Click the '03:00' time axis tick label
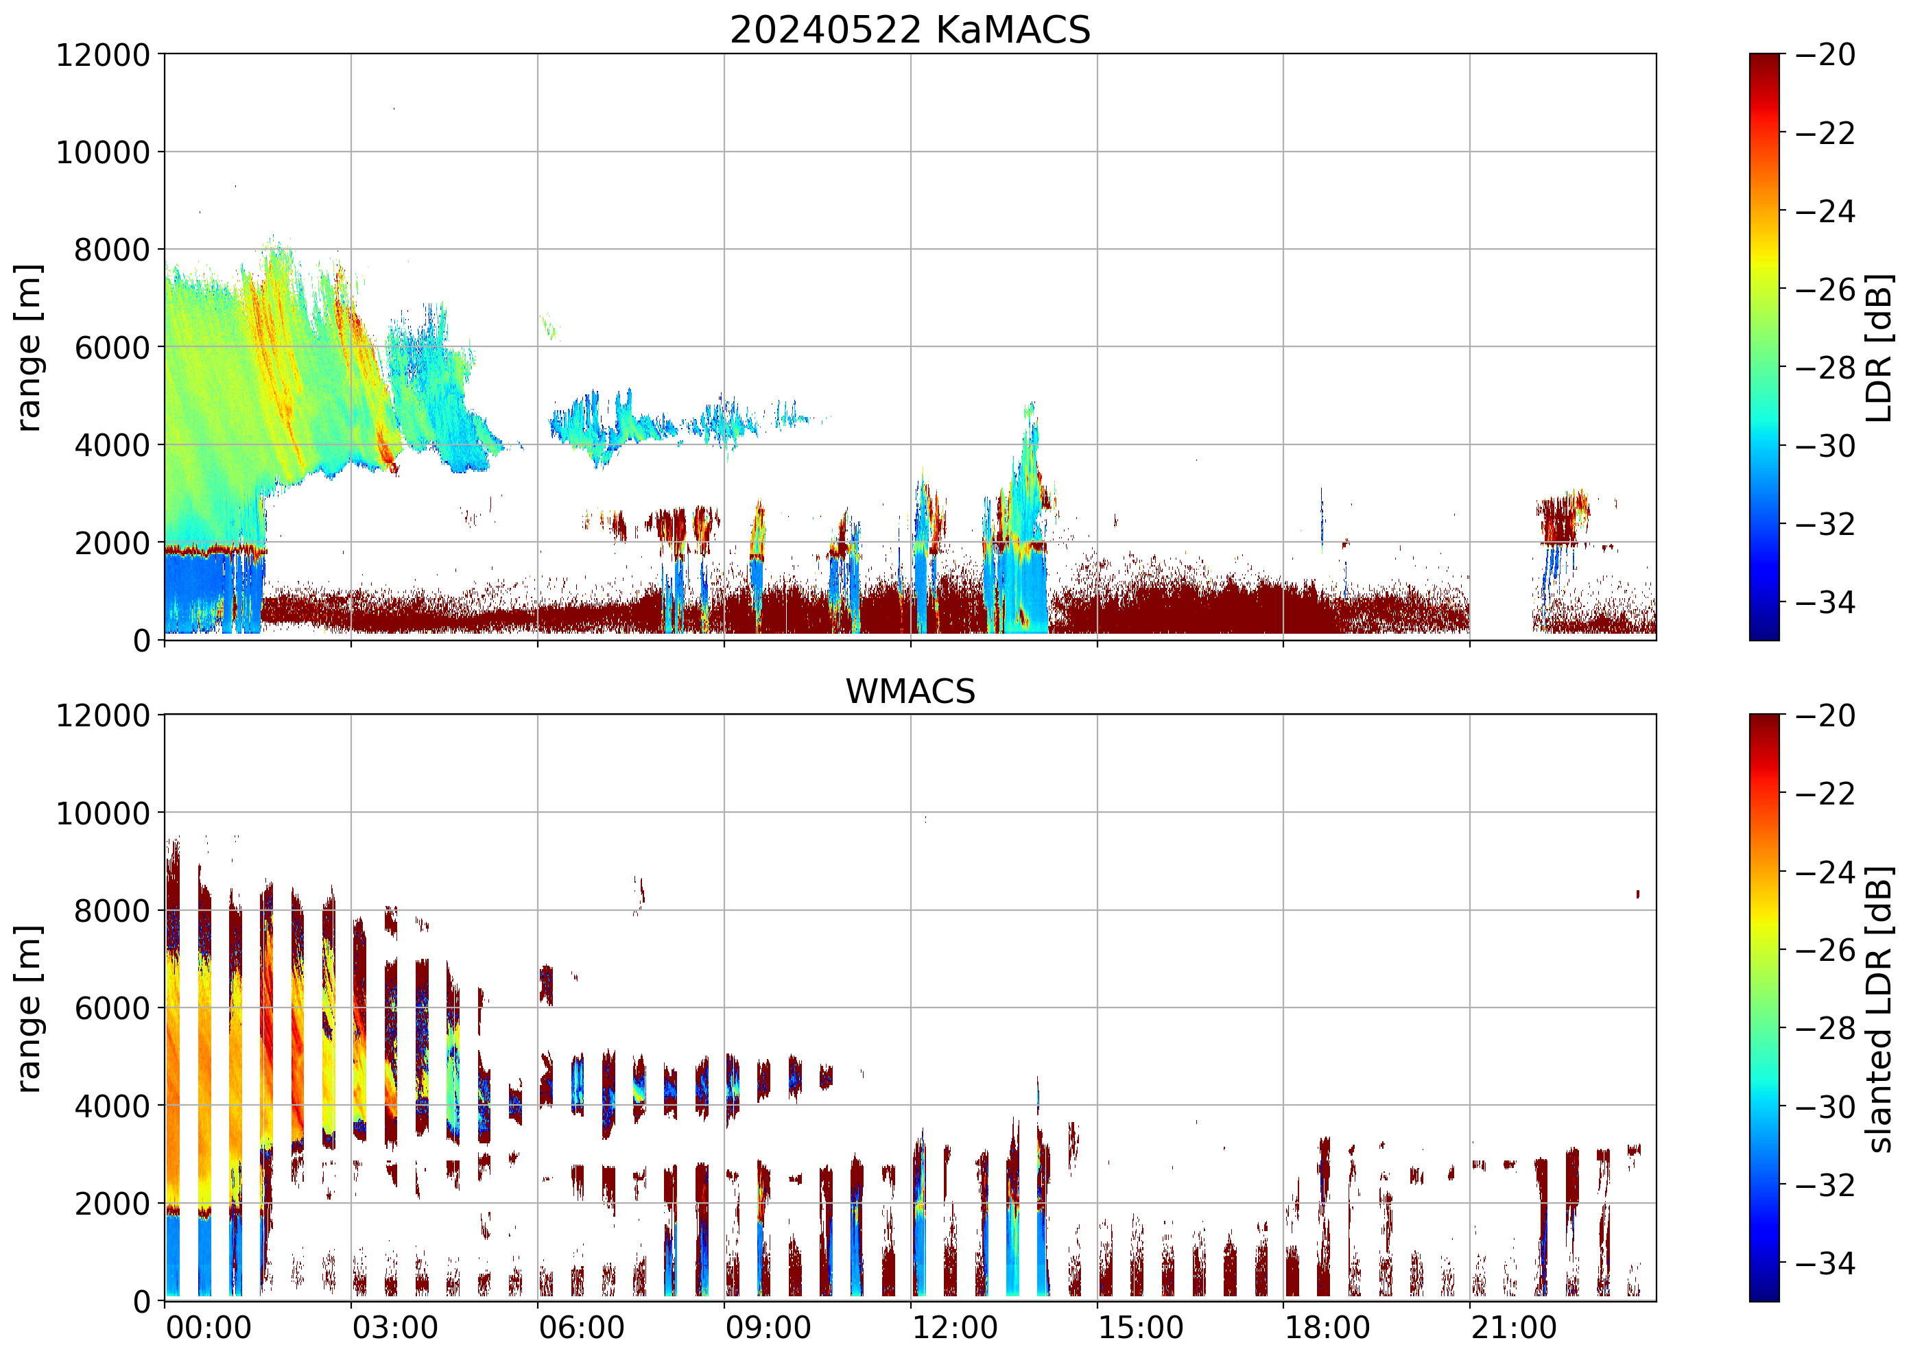The height and width of the screenshot is (1358, 1911). pos(394,1328)
